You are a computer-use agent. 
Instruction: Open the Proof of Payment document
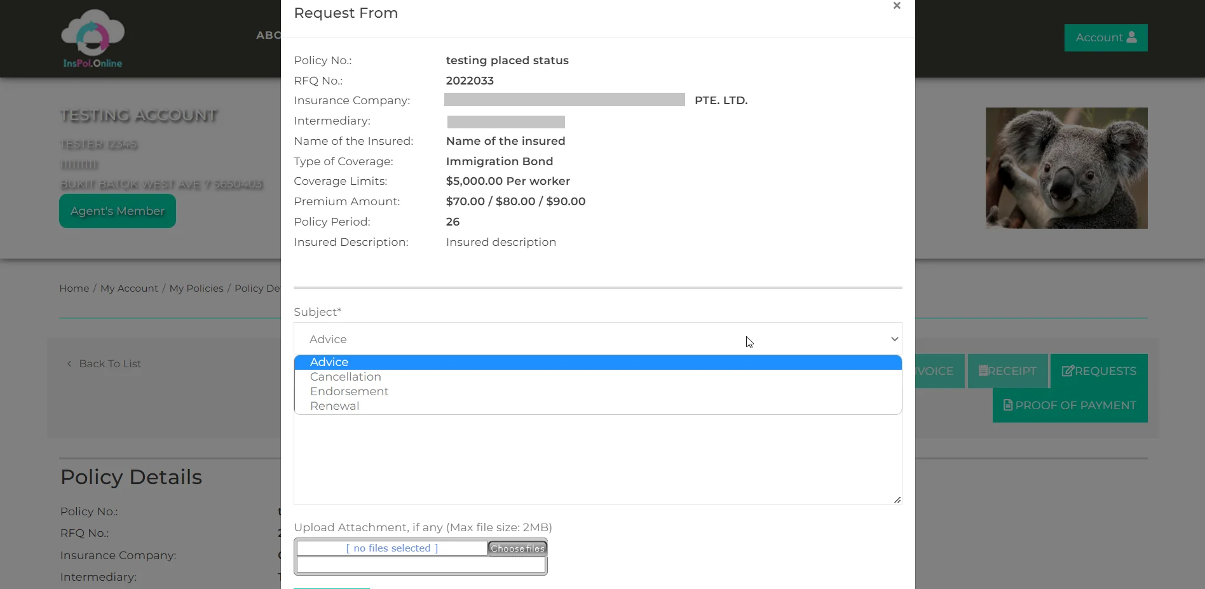click(x=1070, y=405)
